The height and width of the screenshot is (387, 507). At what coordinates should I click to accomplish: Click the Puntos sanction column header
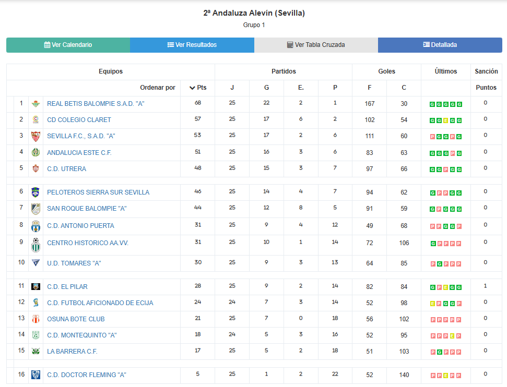[486, 88]
